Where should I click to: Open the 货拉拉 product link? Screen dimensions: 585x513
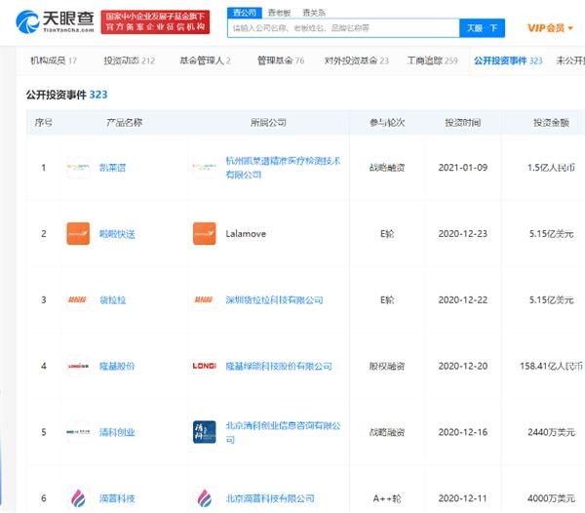tap(112, 300)
